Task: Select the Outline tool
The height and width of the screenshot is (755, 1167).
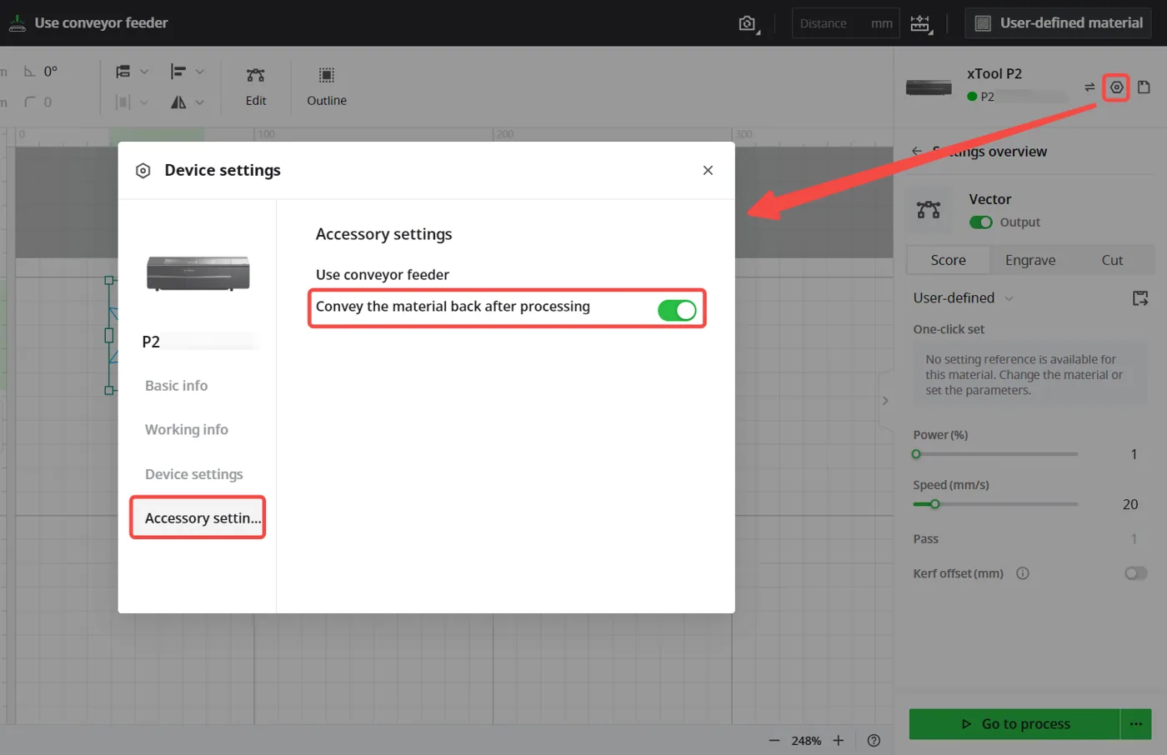Action: [x=327, y=87]
